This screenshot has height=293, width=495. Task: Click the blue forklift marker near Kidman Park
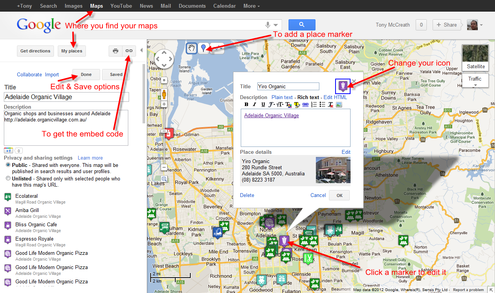pos(218,232)
